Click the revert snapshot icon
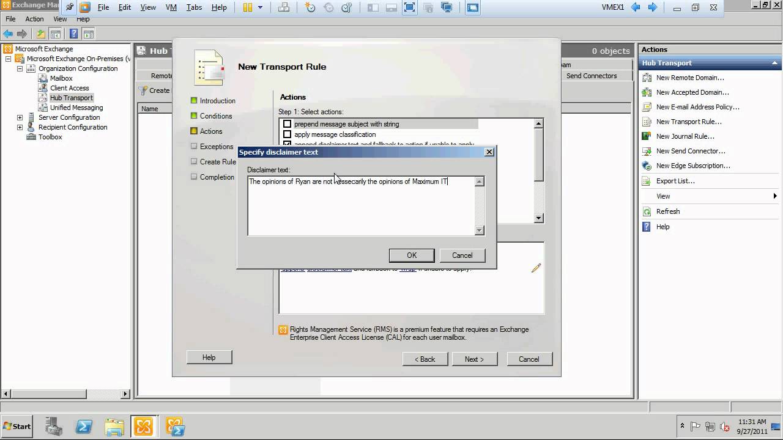 [328, 7]
